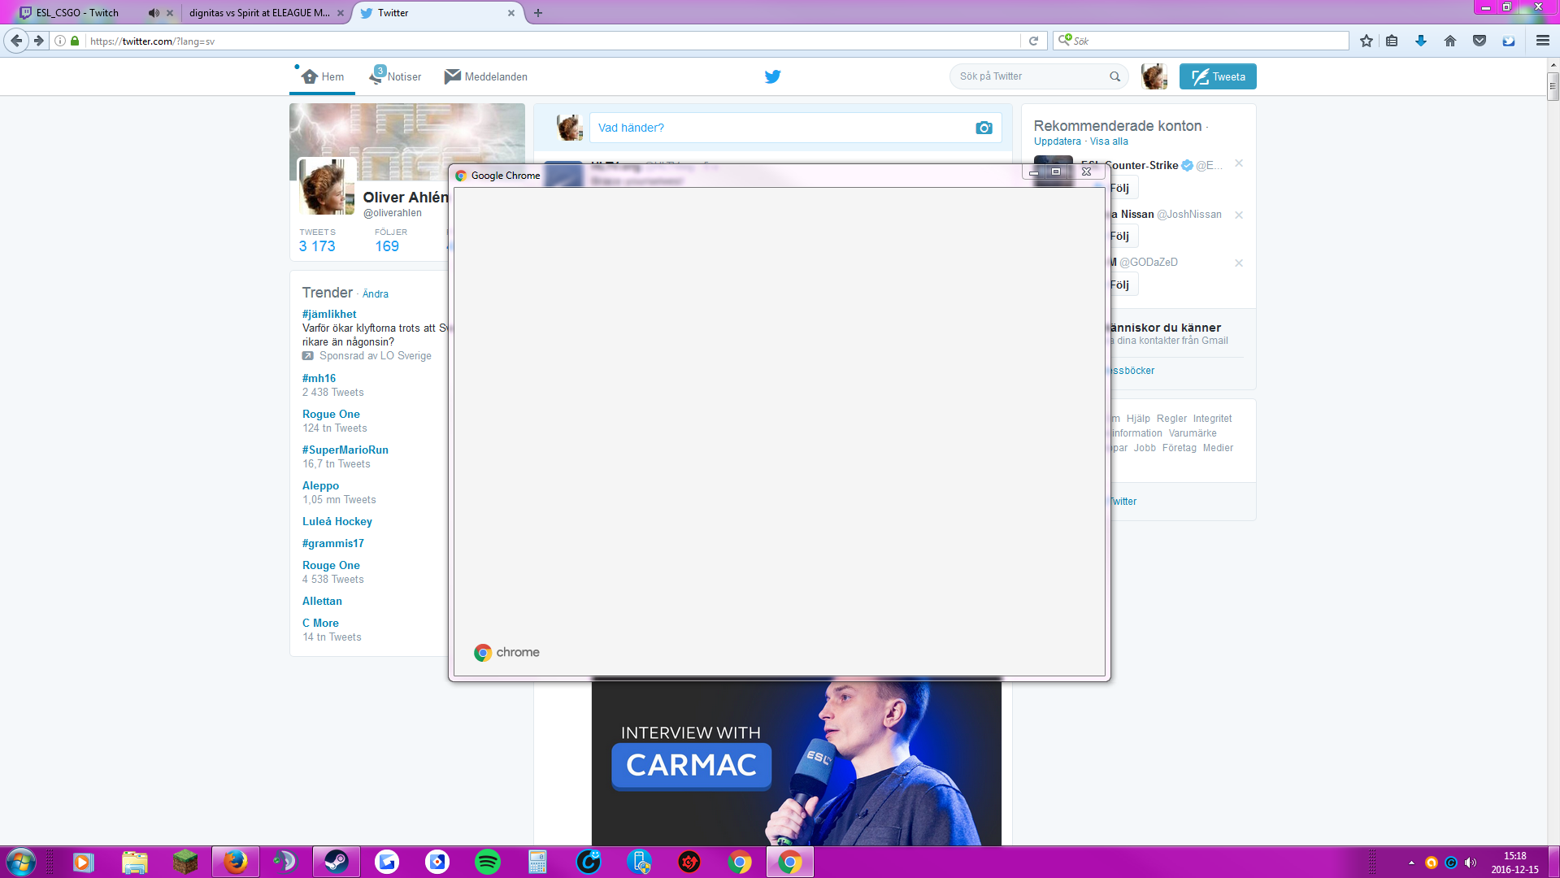Open Hem home tab on Twitter

[x=323, y=76]
